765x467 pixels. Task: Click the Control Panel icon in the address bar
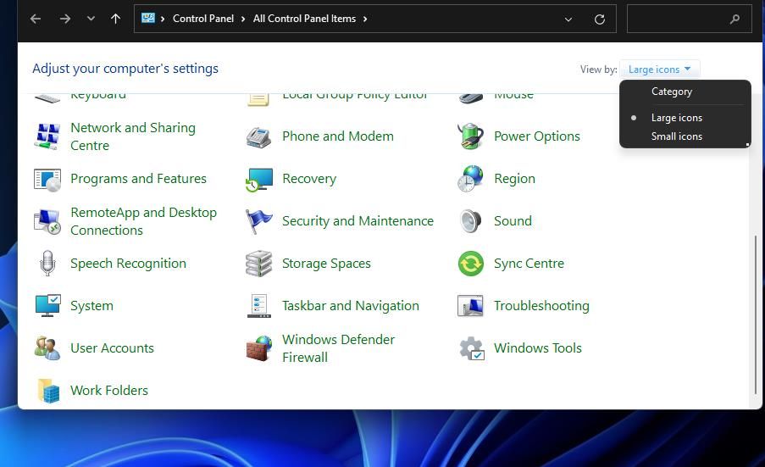pyautogui.click(x=147, y=19)
